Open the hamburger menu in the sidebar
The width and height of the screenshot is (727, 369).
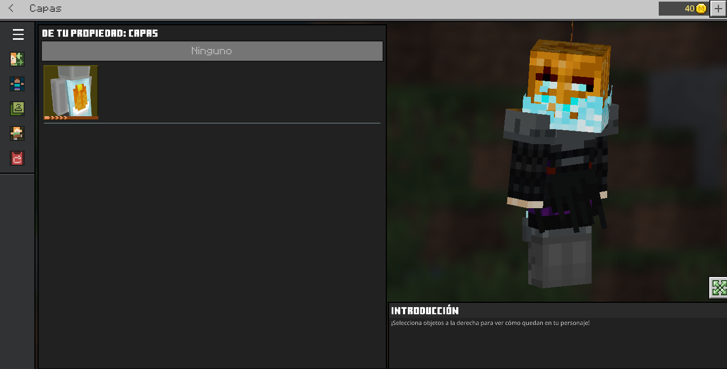pos(18,34)
